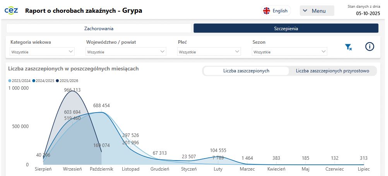This screenshot has width=388, height=176.
Task: Select the Szczepienia tab
Action: (286, 28)
